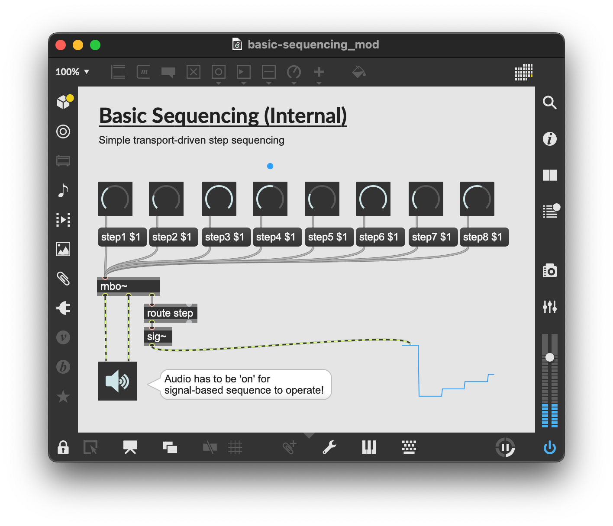Open the search icon in right sidebar

(549, 103)
